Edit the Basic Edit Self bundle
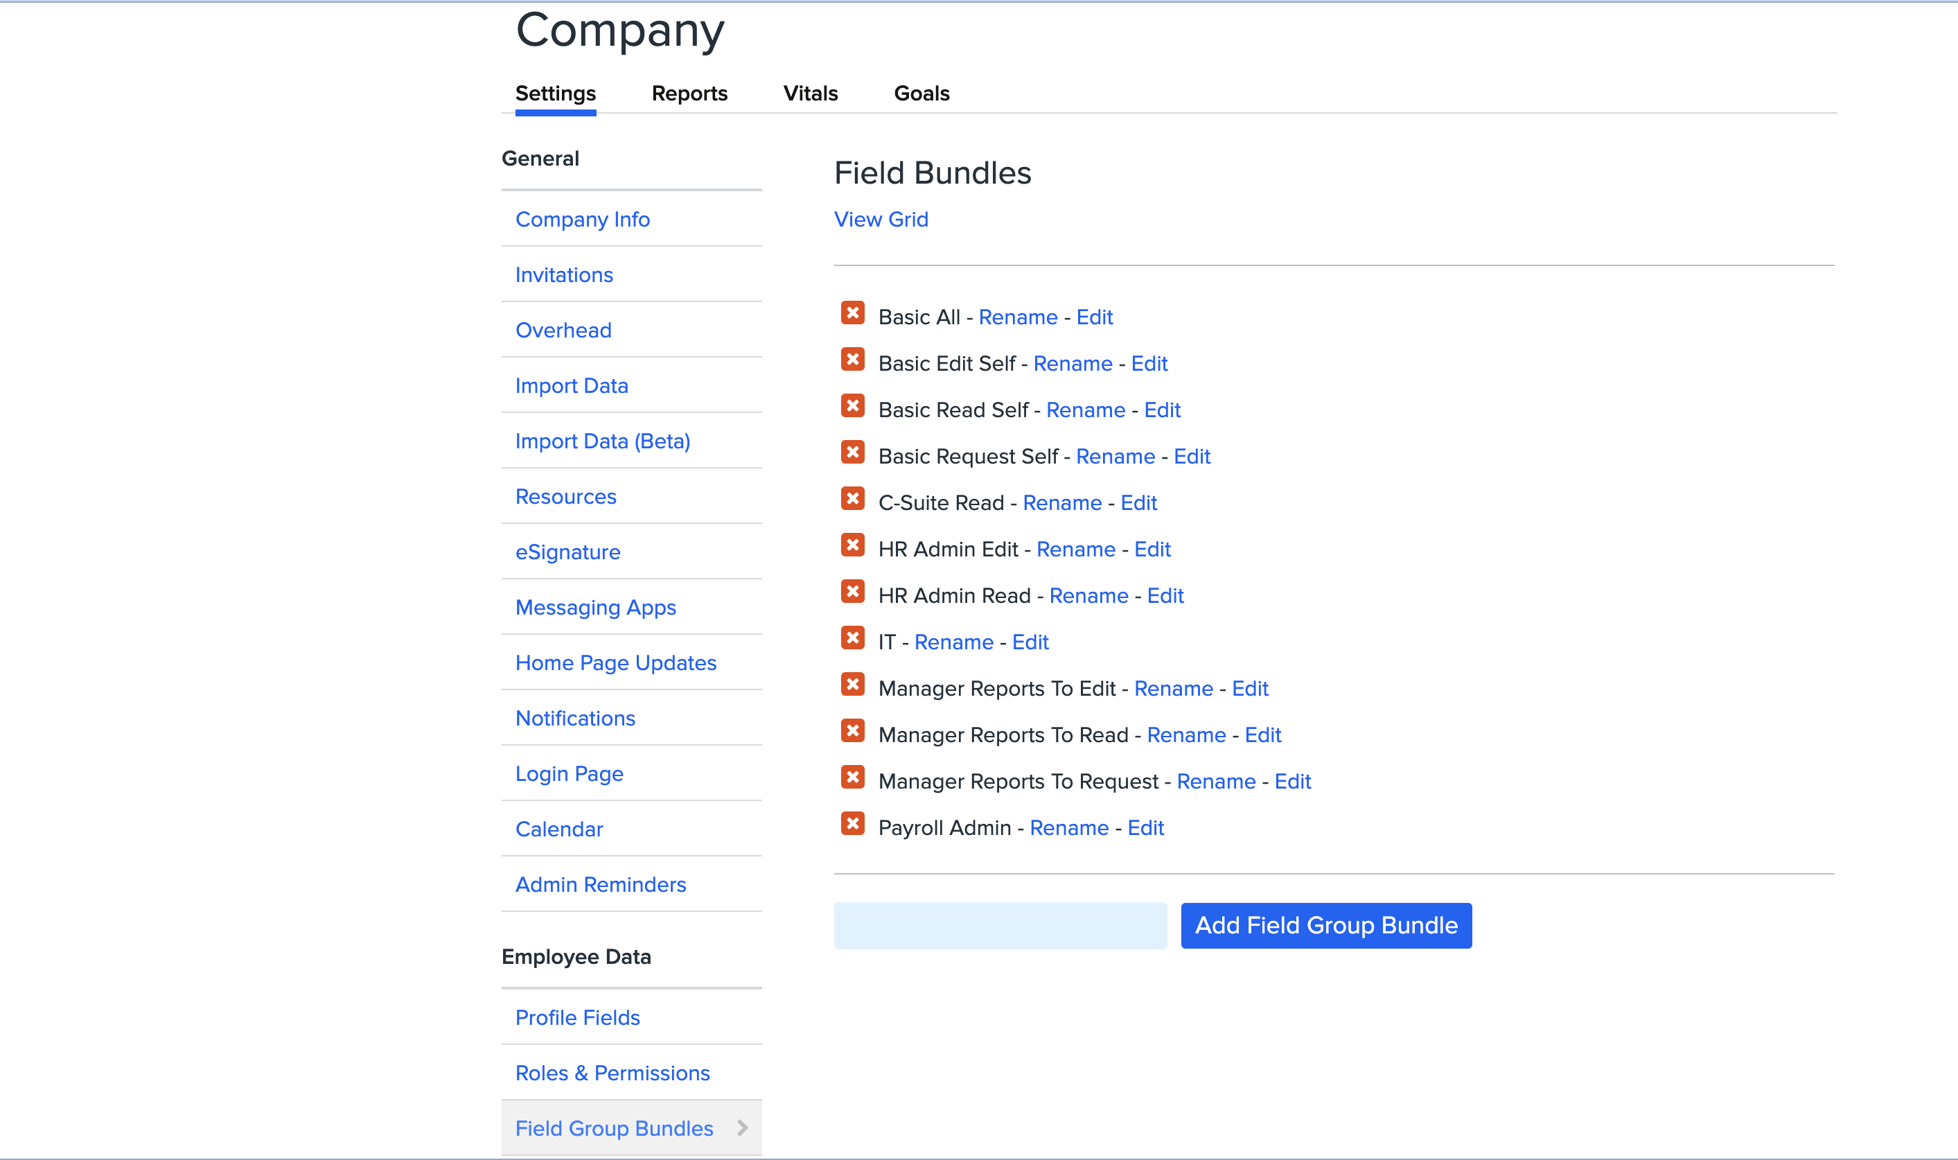The width and height of the screenshot is (1958, 1160). tap(1149, 364)
